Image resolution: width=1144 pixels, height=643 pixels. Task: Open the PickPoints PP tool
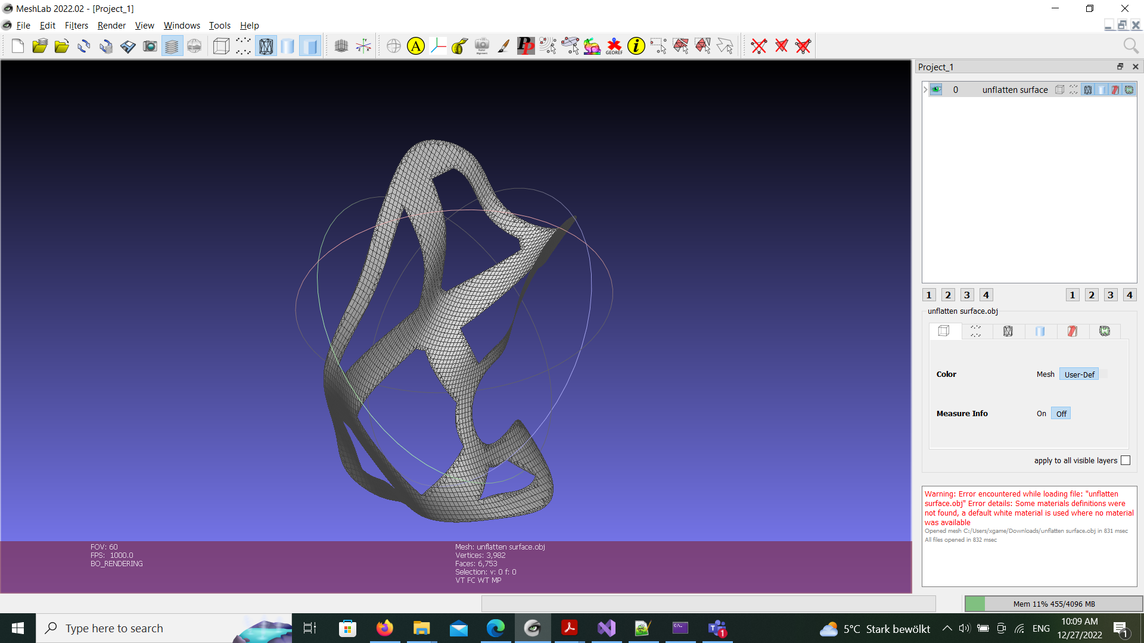pyautogui.click(x=526, y=46)
